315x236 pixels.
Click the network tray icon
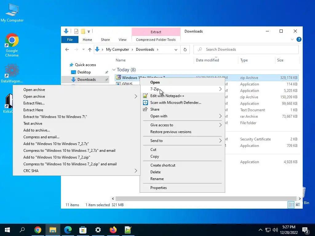(x=268, y=230)
